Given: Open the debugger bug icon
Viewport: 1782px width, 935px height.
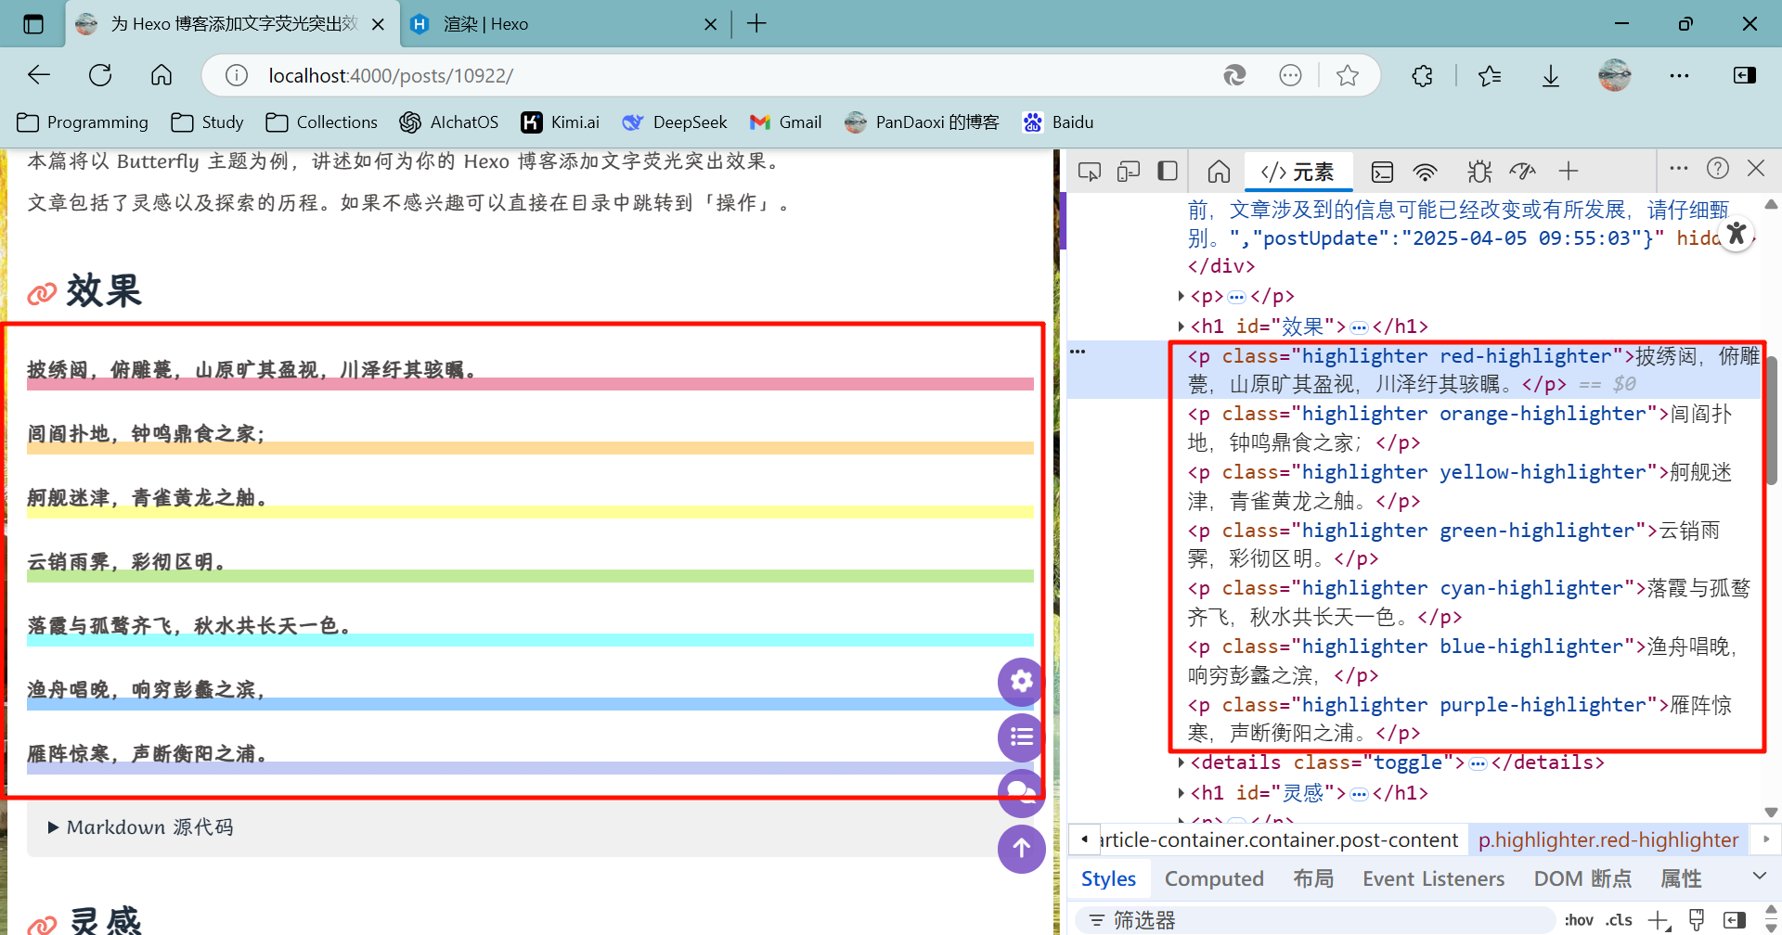Looking at the screenshot, I should [x=1479, y=172].
